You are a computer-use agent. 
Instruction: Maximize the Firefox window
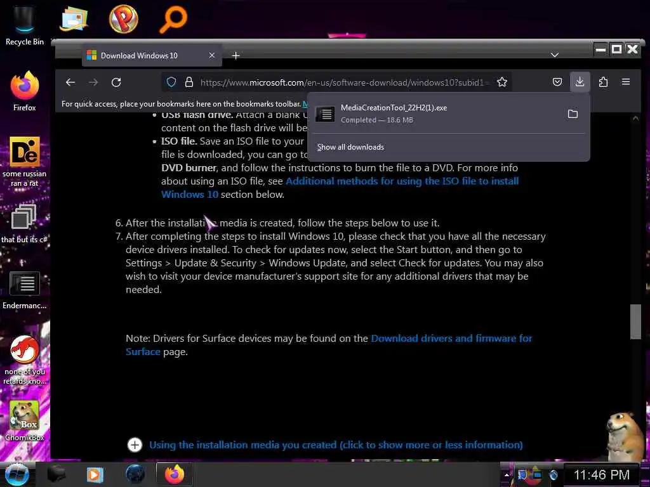(x=616, y=49)
